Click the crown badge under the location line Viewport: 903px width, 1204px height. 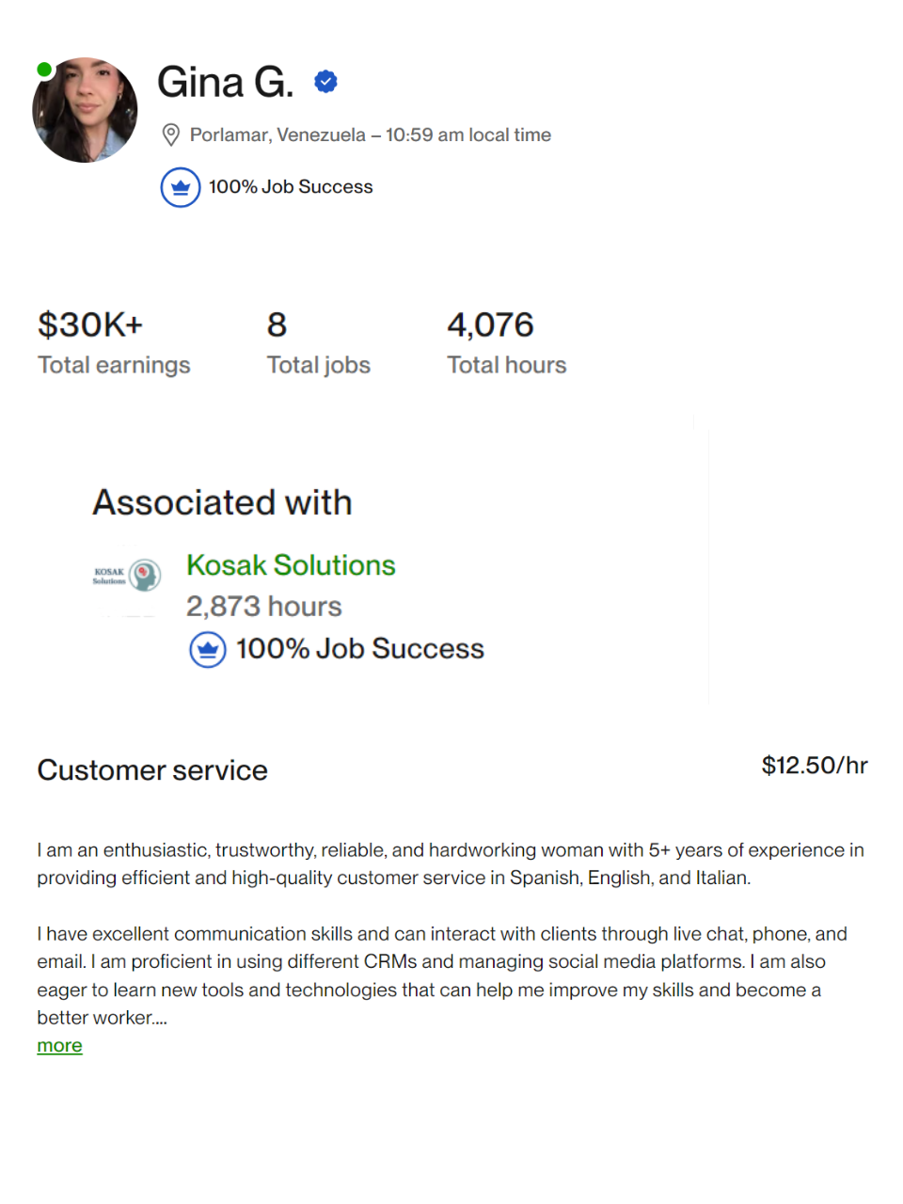[x=180, y=187]
